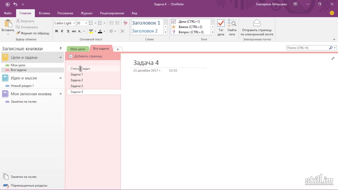338x190 pixels.
Task: Increase the indent level
Action: [x=118, y=23]
